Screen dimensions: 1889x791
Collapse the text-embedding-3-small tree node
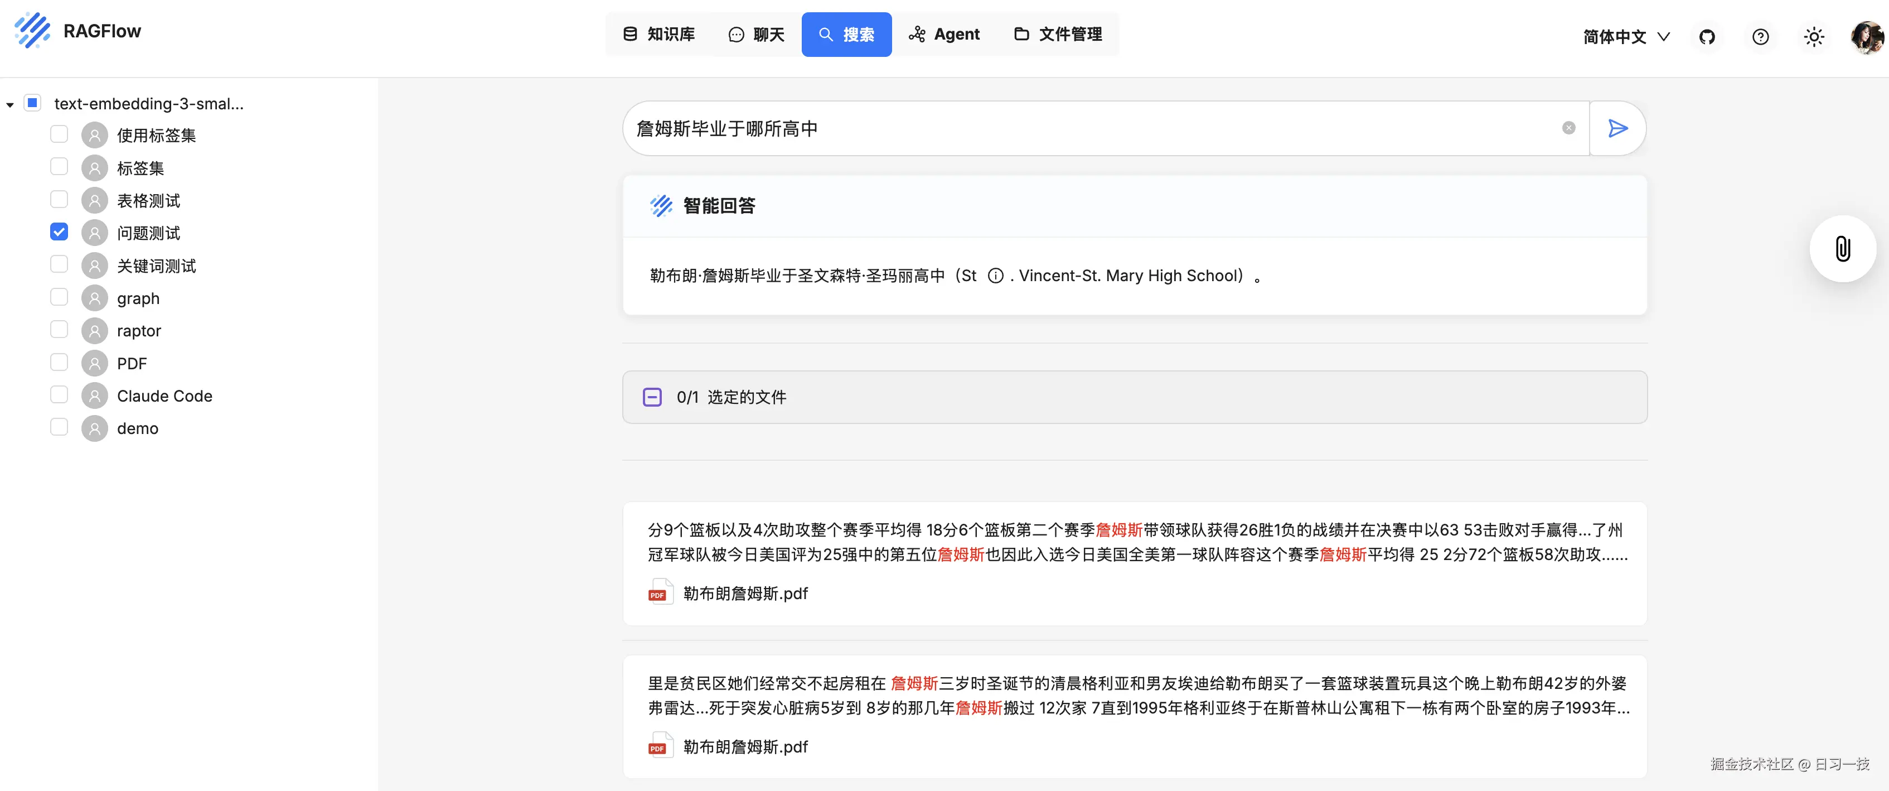tap(10, 104)
